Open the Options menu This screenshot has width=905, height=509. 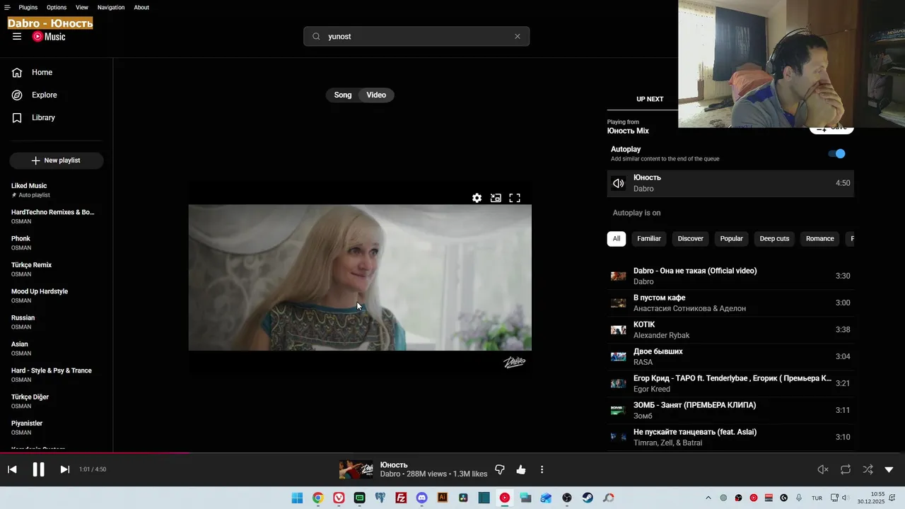click(x=57, y=7)
